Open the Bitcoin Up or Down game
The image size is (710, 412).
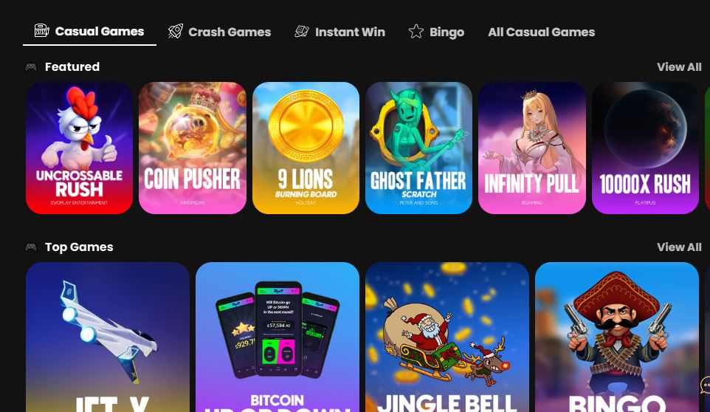(278, 337)
